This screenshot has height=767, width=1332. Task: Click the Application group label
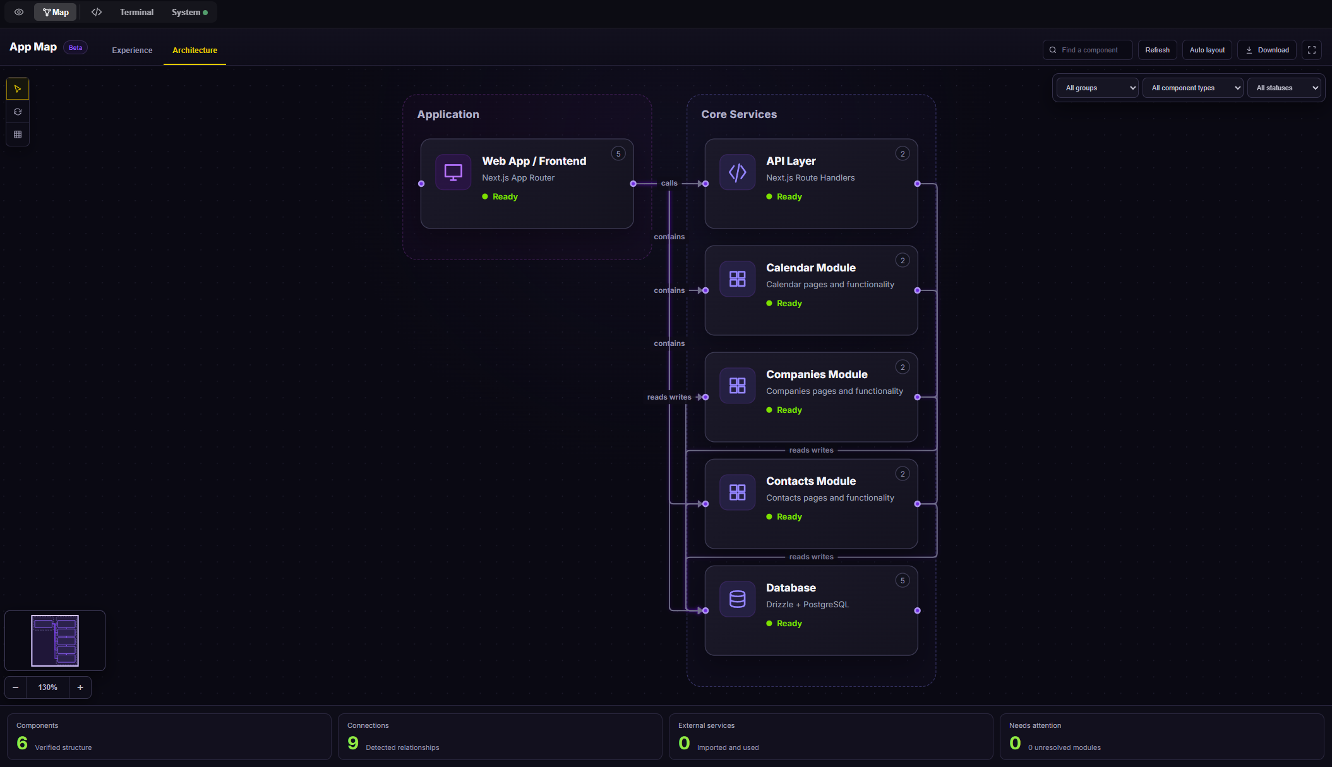point(448,114)
